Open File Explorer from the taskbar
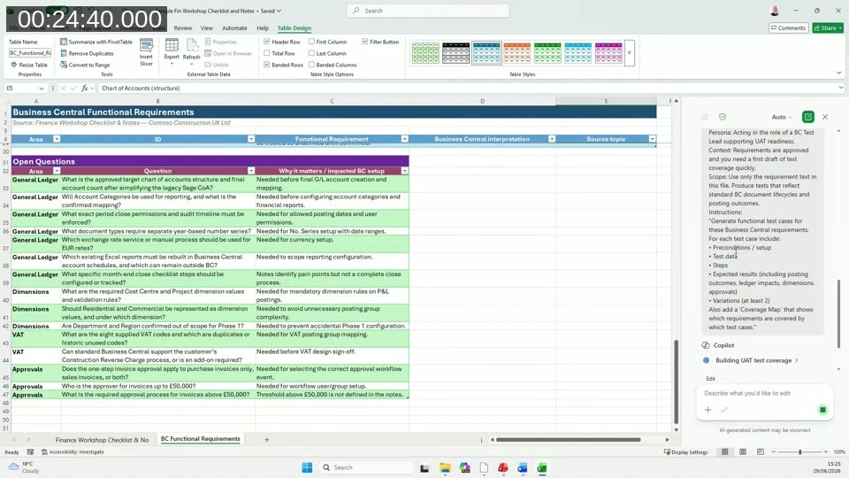849x478 pixels. click(x=445, y=467)
